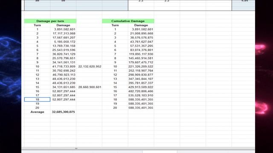
Task: Select cell showing 34,141,561,131
Action: point(63,62)
